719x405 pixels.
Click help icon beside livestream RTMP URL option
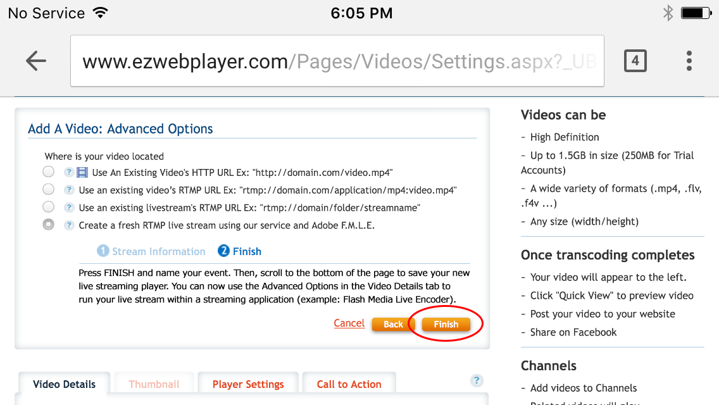tap(69, 208)
